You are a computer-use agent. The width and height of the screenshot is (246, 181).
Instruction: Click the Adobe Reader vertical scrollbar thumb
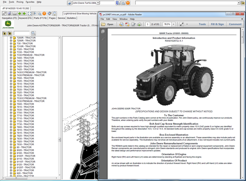point(243,37)
